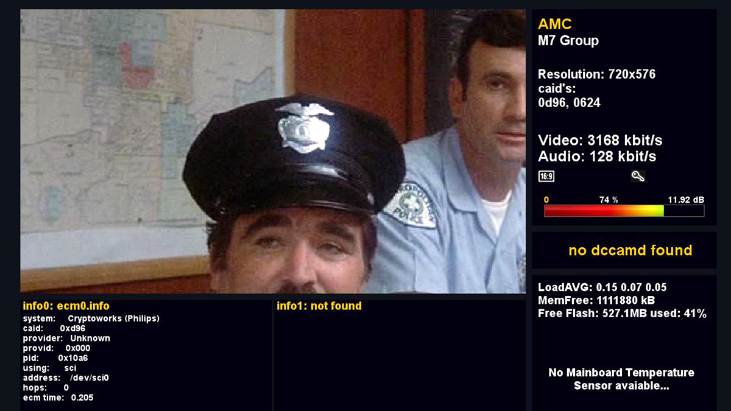Screen dimensions: 731x411
Task: Click the encryption key icon
Action: click(x=638, y=177)
